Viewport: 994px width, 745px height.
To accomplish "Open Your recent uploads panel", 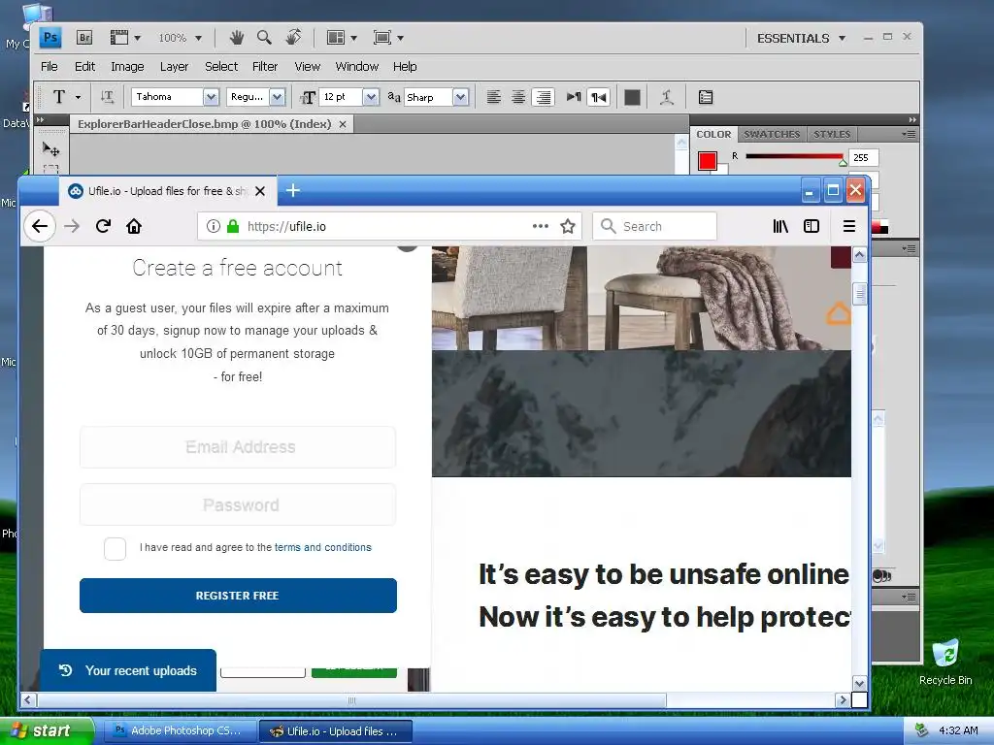I will [x=128, y=670].
